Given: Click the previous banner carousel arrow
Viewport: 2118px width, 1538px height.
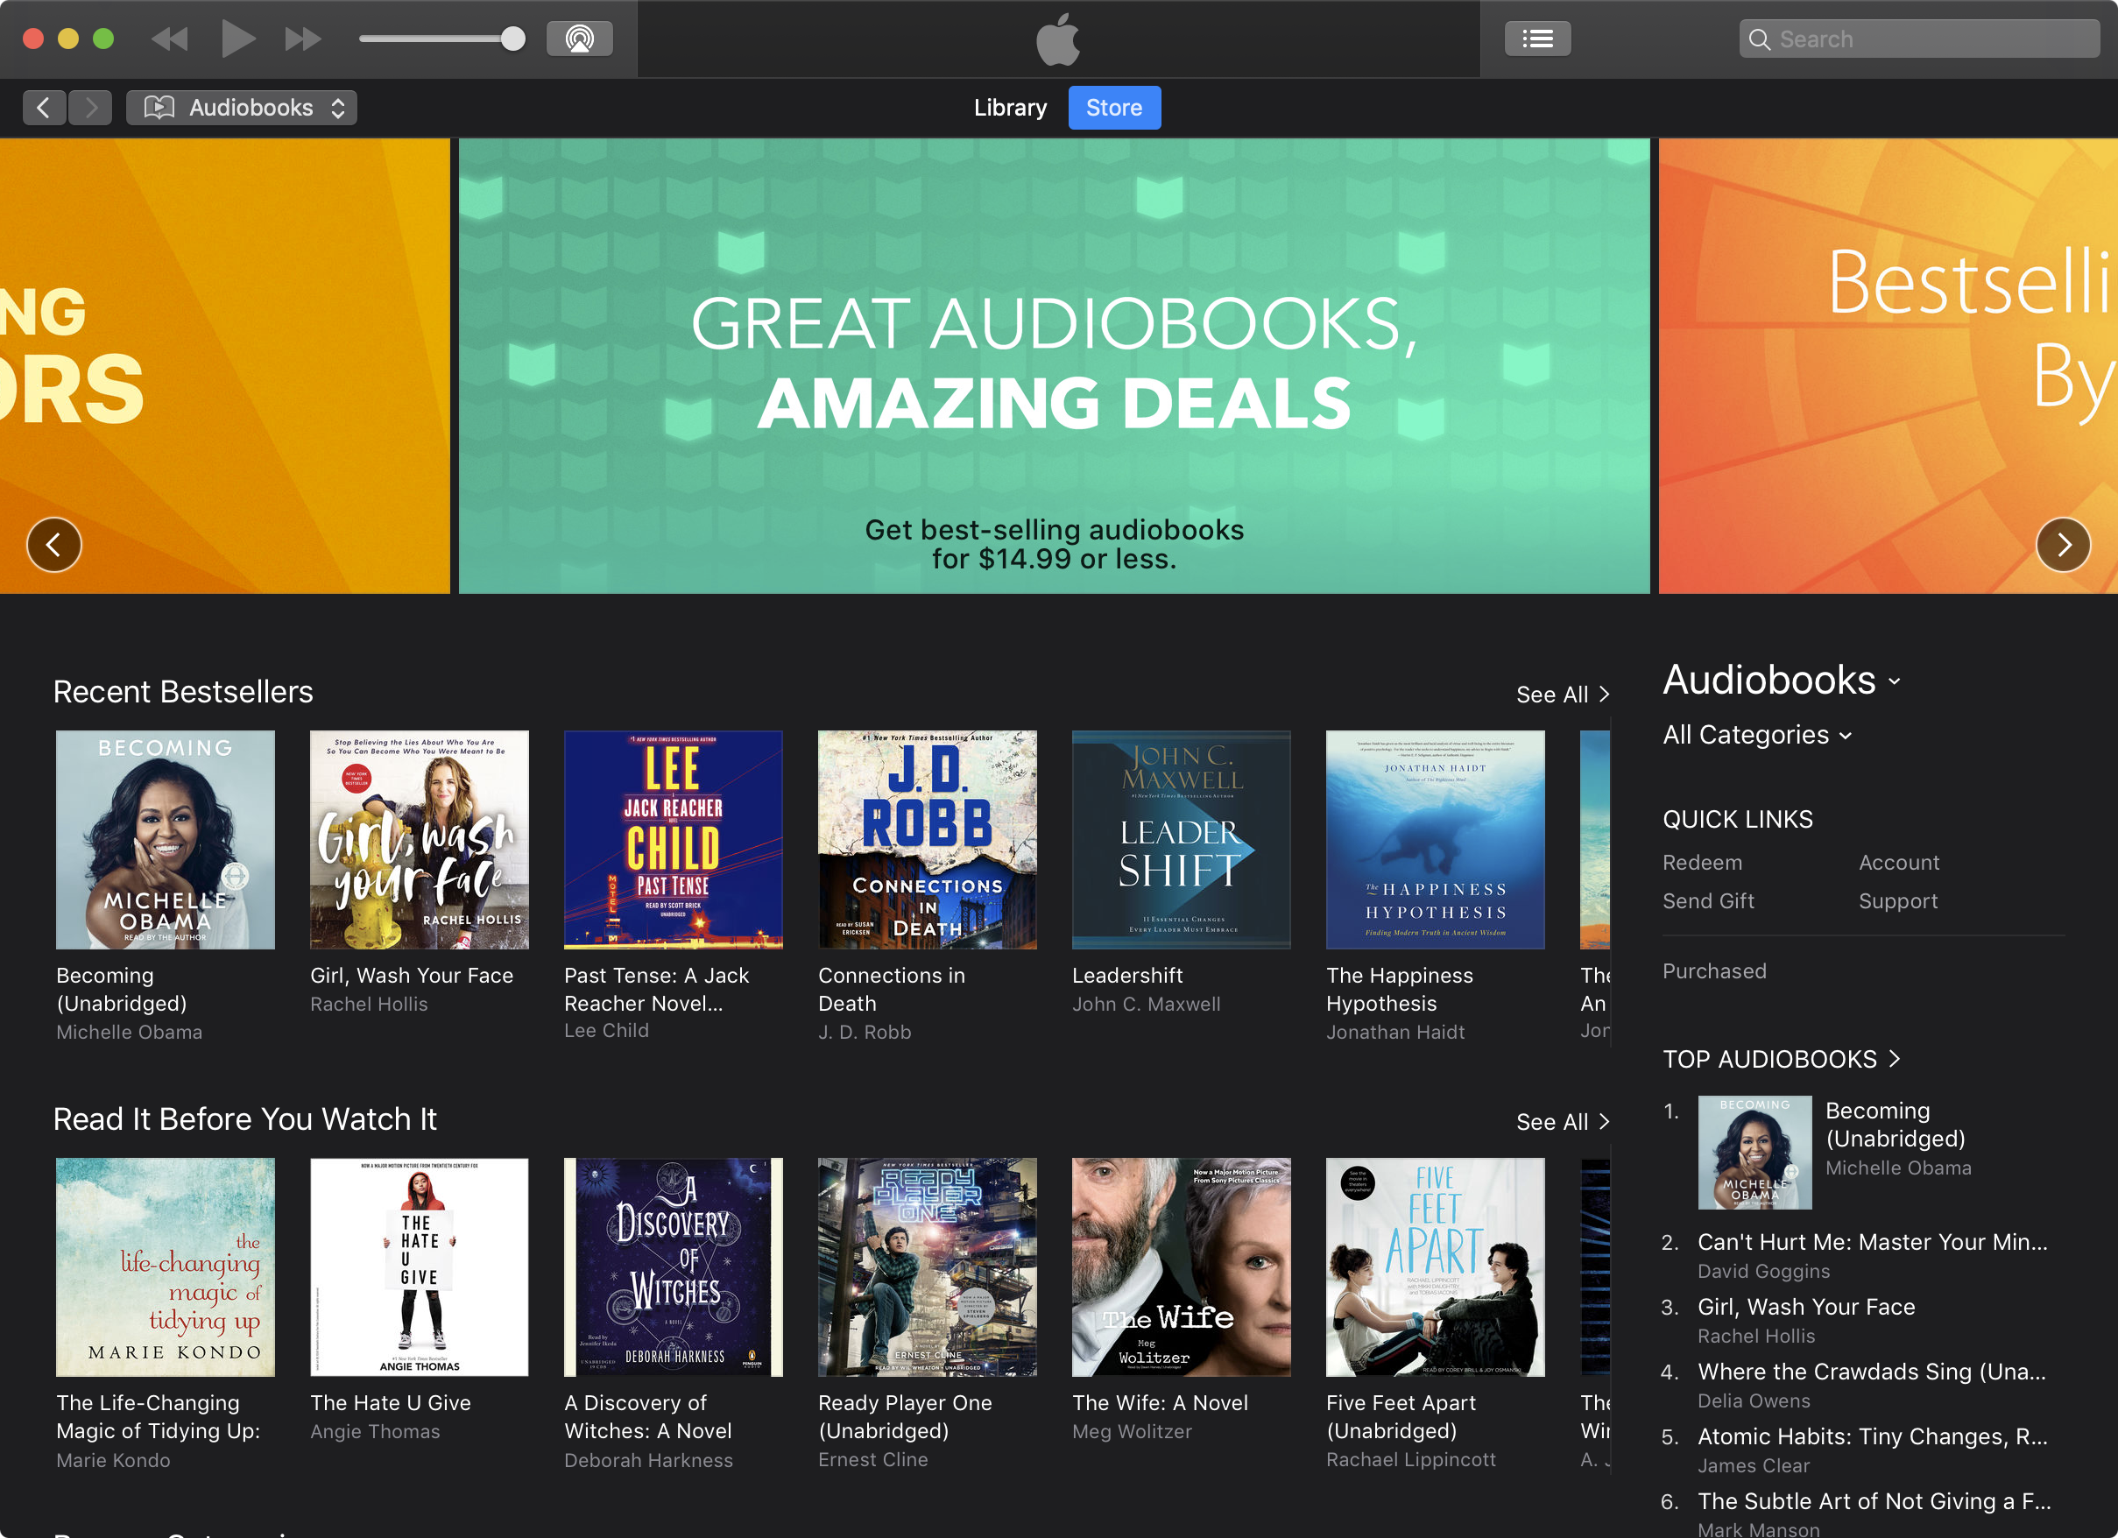Looking at the screenshot, I should [x=54, y=545].
